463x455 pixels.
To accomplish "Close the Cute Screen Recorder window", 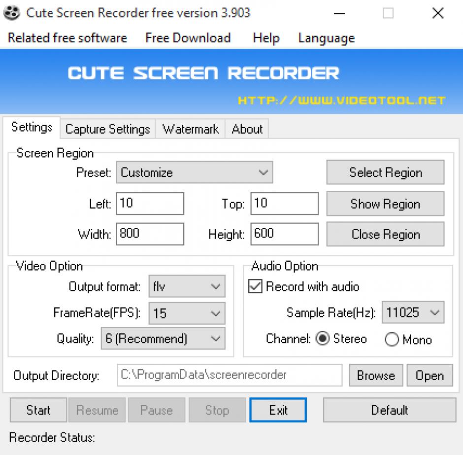I will pos(438,13).
